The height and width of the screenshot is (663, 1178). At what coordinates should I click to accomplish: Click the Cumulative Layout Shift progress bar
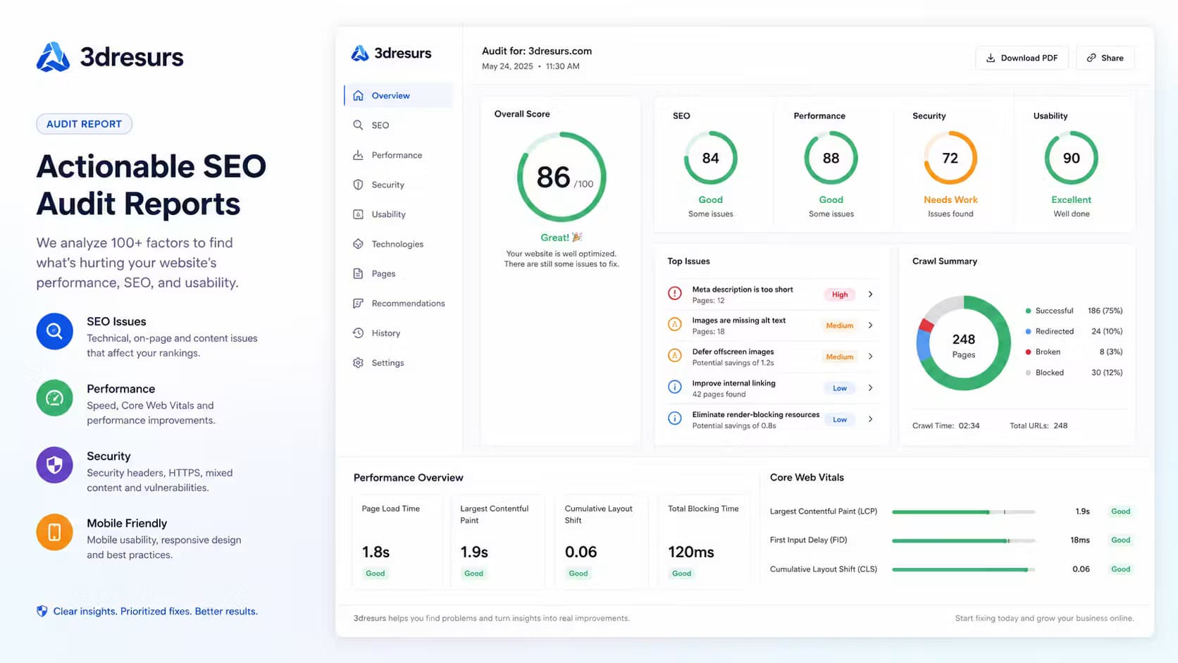point(963,569)
